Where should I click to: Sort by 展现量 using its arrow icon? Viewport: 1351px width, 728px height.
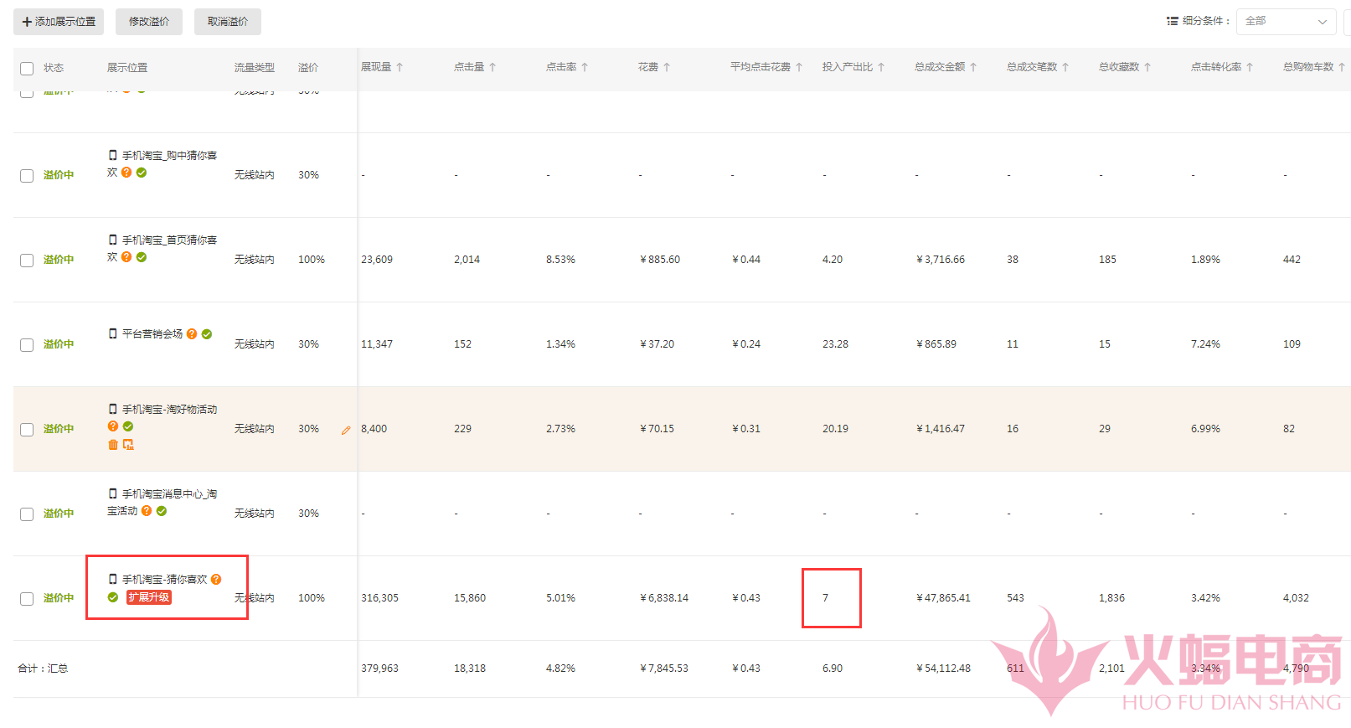point(400,67)
